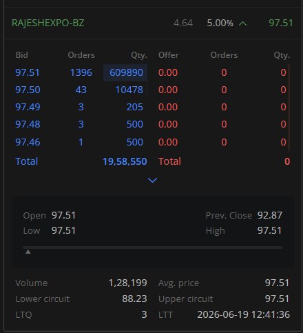Screen dimensions: 303x333
Task: Select the bid price 97.50
Action: (x=28, y=90)
